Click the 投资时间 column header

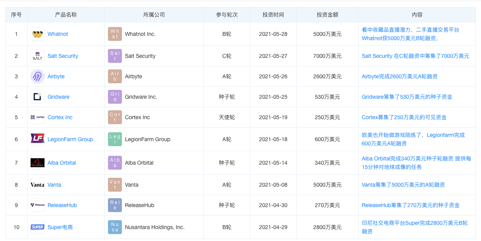[273, 15]
